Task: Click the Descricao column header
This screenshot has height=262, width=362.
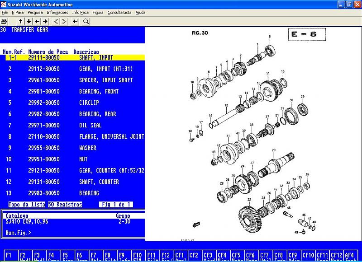Action: (x=86, y=52)
